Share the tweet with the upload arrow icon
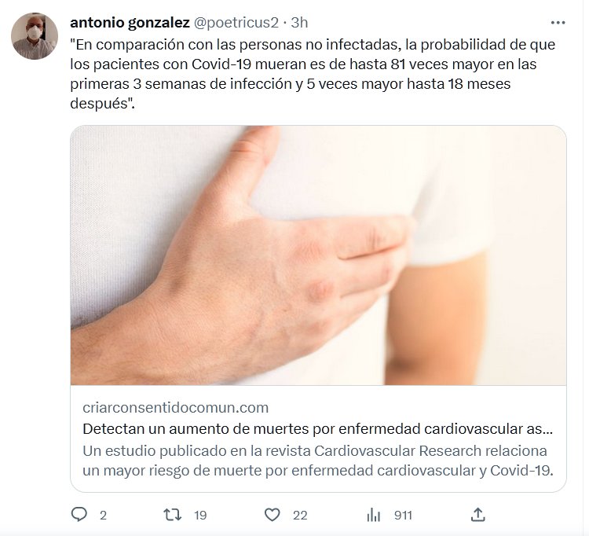This screenshot has width=589, height=536. 477,515
